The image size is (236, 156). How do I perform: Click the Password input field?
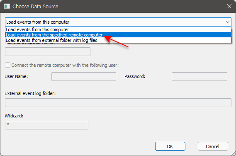tap(200, 76)
